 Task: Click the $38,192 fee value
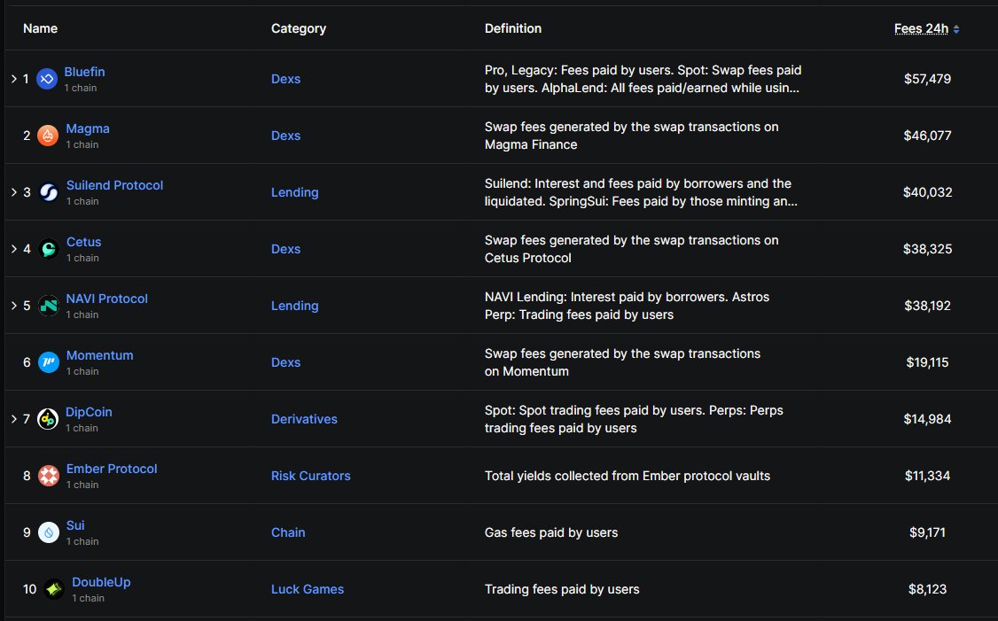pyautogui.click(x=927, y=306)
